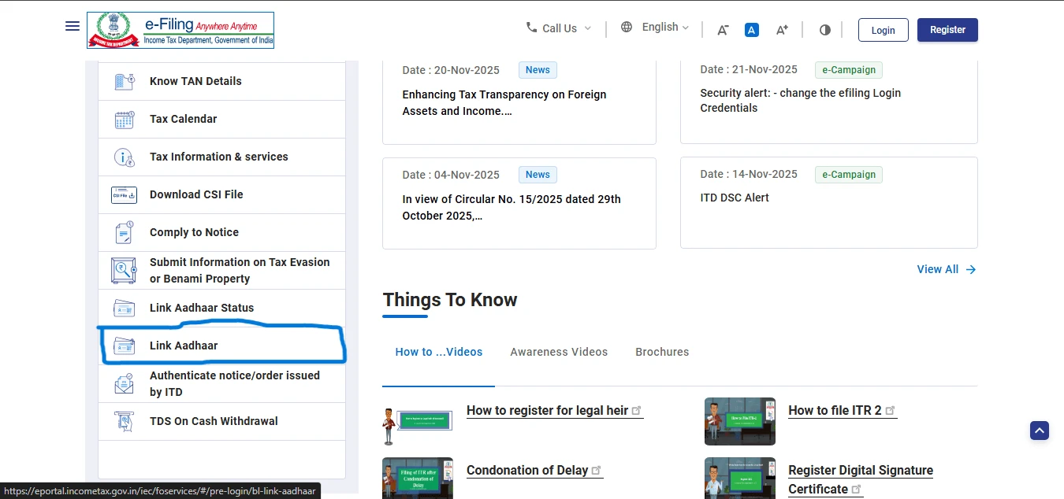
Task: Increase font size with larger A icon
Action: pos(781,30)
